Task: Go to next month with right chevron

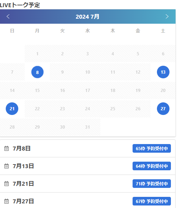Action: pos(167,17)
